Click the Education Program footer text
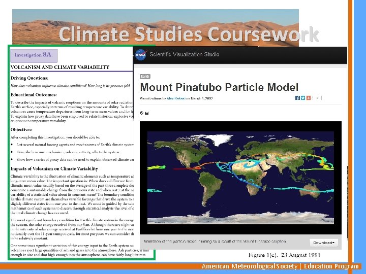 click(x=331, y=266)
